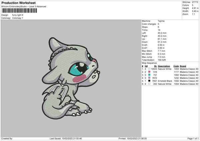Viewport: 200px width, 141px height.
Task: Click the Natural White swatch in row 1
Action: point(149,69)
